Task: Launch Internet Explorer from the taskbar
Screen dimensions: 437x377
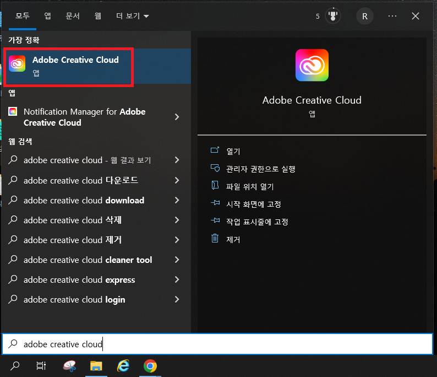Action: [x=123, y=366]
